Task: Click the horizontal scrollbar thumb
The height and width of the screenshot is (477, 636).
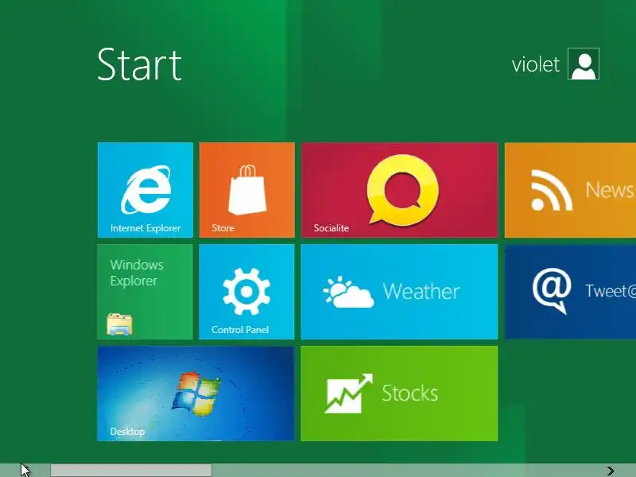Action: [x=131, y=471]
